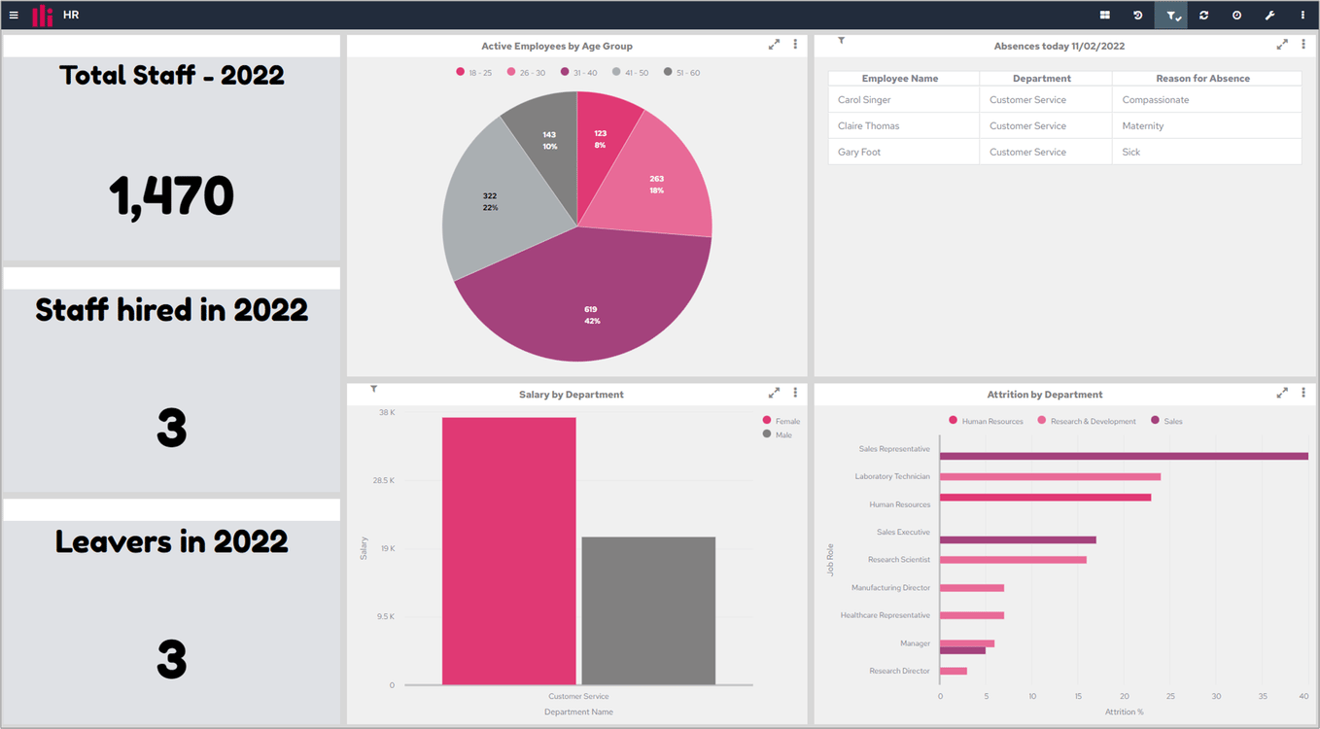Open the hamburger menu at top left

point(14,16)
